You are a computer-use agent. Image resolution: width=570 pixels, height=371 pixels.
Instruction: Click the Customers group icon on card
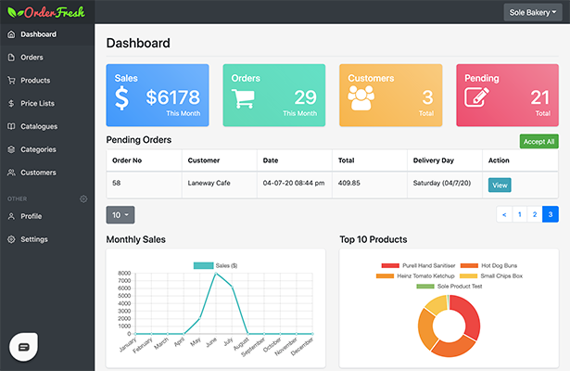coord(363,97)
